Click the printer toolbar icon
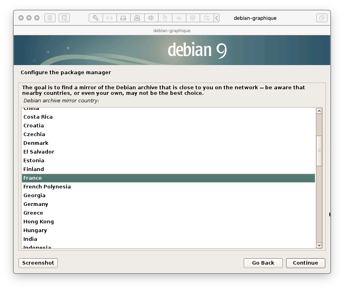The image size is (344, 290). [193, 18]
